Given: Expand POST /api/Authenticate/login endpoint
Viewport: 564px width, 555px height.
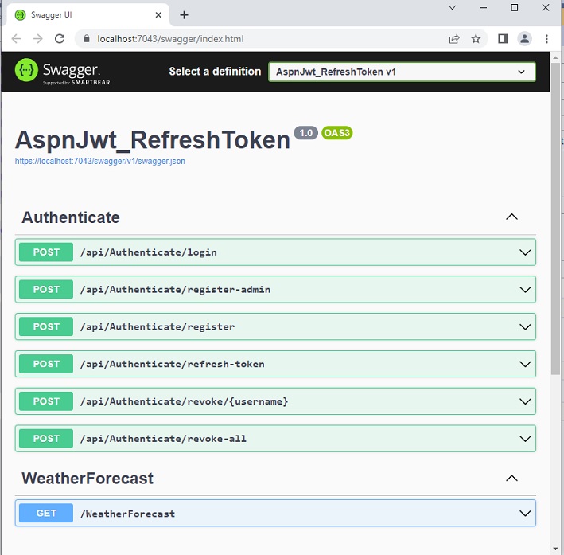Looking at the screenshot, I should 275,252.
